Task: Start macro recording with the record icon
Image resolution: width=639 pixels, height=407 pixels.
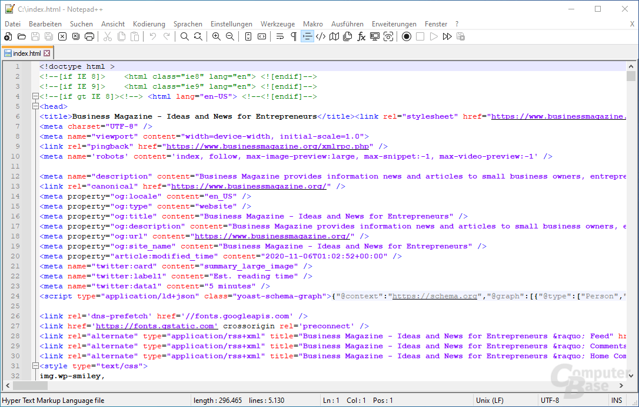Action: (407, 36)
